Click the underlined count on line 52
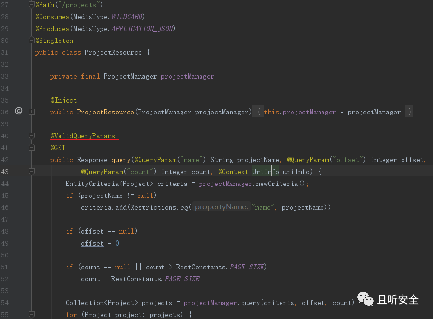 pos(91,279)
